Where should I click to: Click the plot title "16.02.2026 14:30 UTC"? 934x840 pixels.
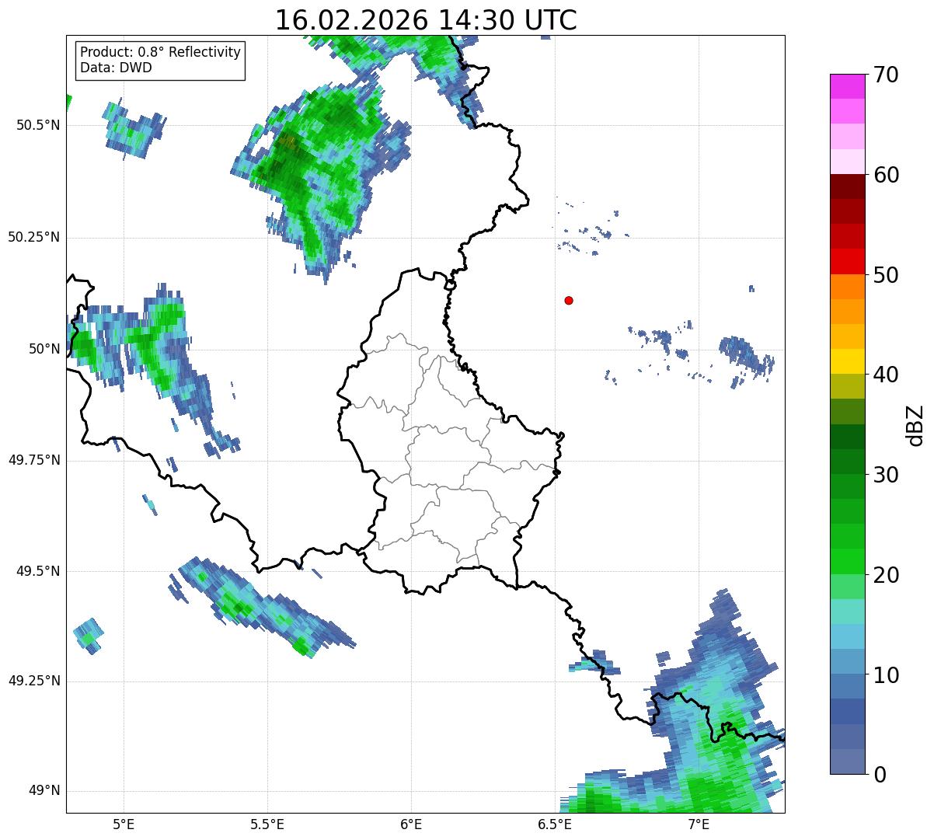(x=426, y=19)
